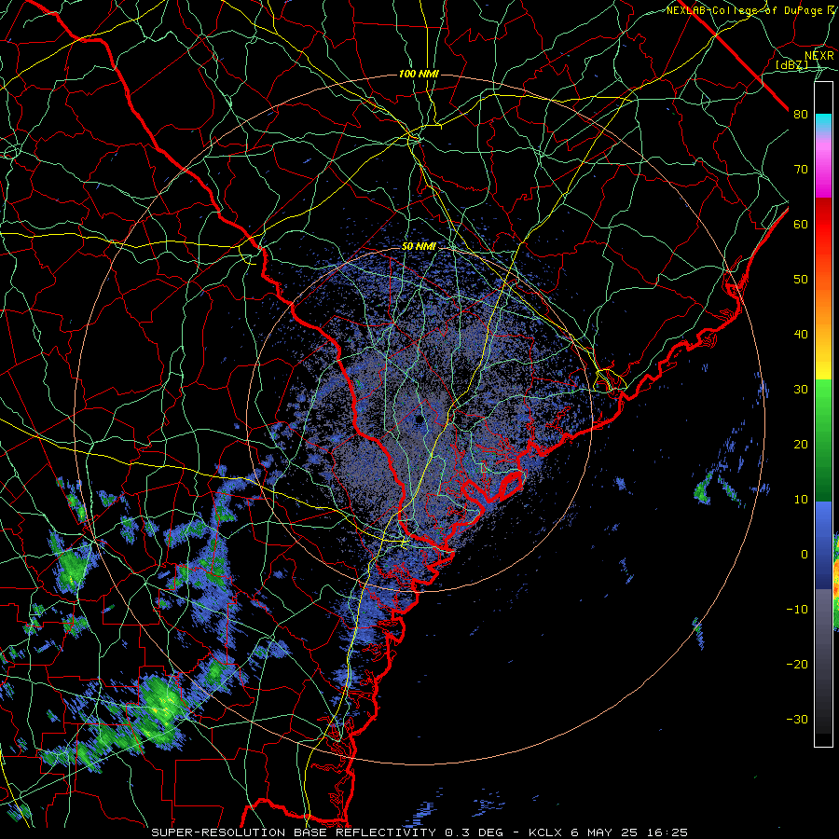
Task: Click the magenta band of the reflectivity color bar
Action: 823,172
